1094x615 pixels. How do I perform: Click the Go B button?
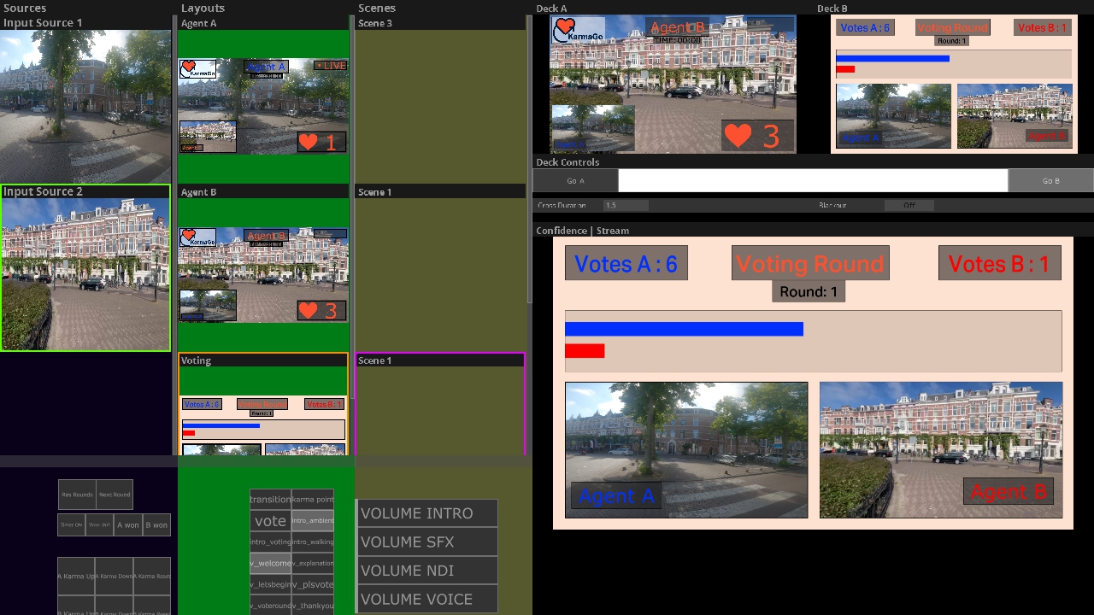point(1050,180)
